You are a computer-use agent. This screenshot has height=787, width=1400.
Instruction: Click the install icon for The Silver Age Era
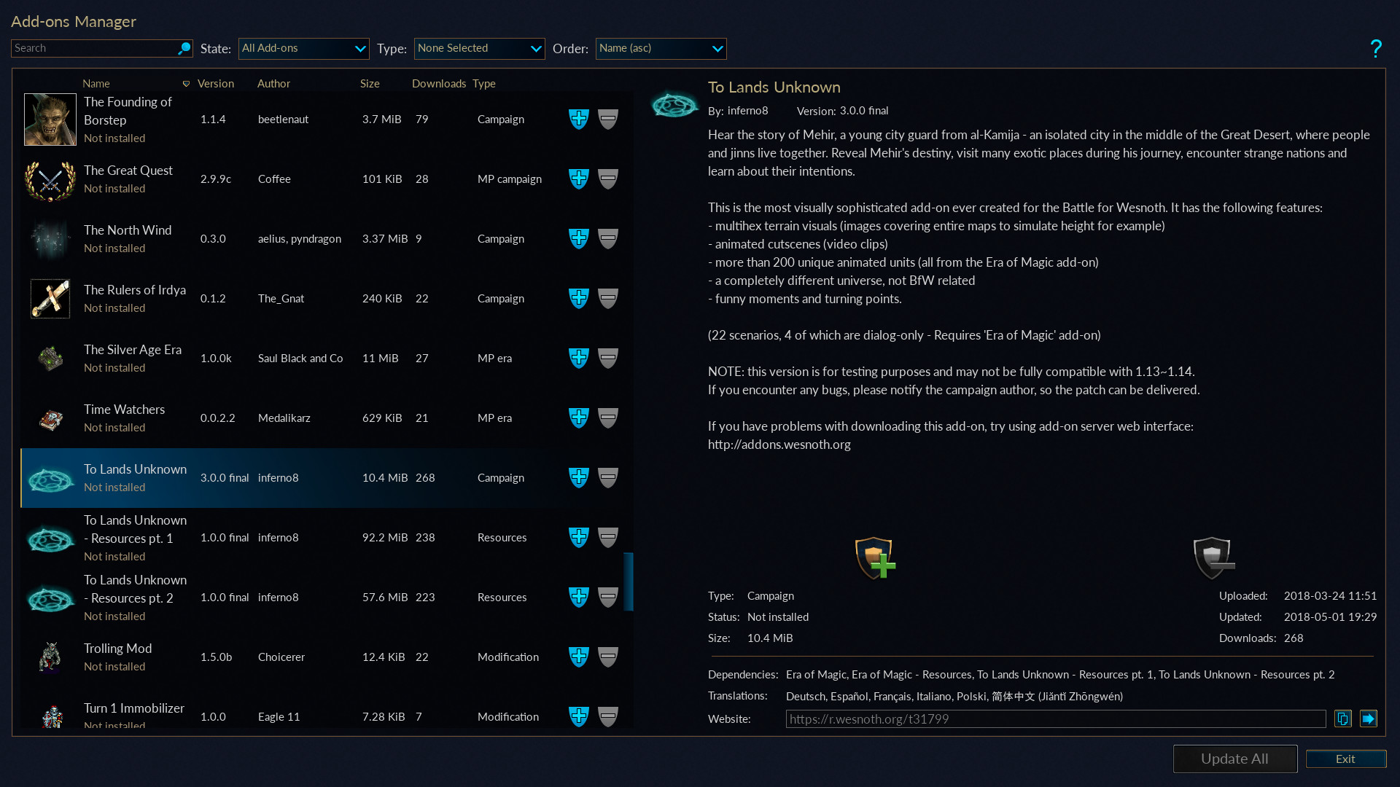tap(578, 358)
